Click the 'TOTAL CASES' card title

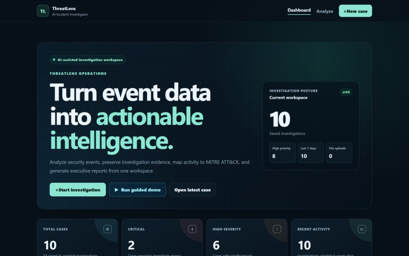(x=55, y=230)
